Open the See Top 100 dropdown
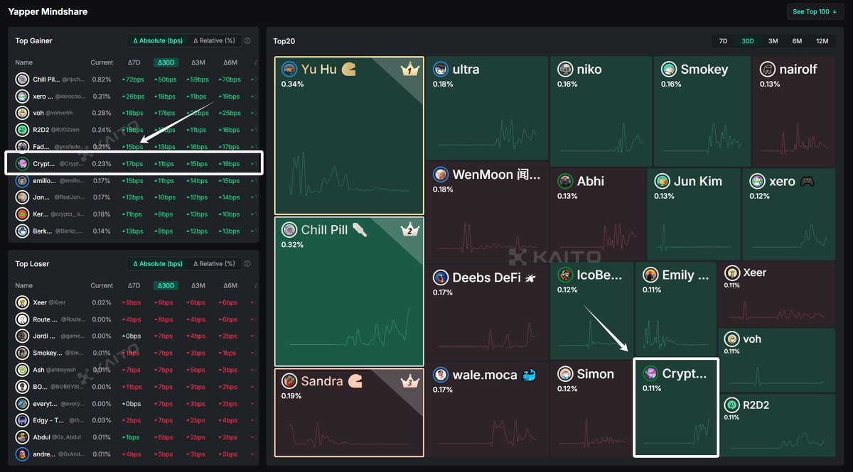Image resolution: width=853 pixels, height=472 pixels. [815, 11]
